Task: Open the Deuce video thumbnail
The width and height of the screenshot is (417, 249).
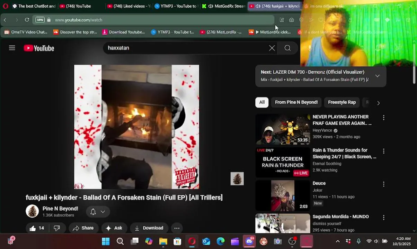Action: point(283,195)
